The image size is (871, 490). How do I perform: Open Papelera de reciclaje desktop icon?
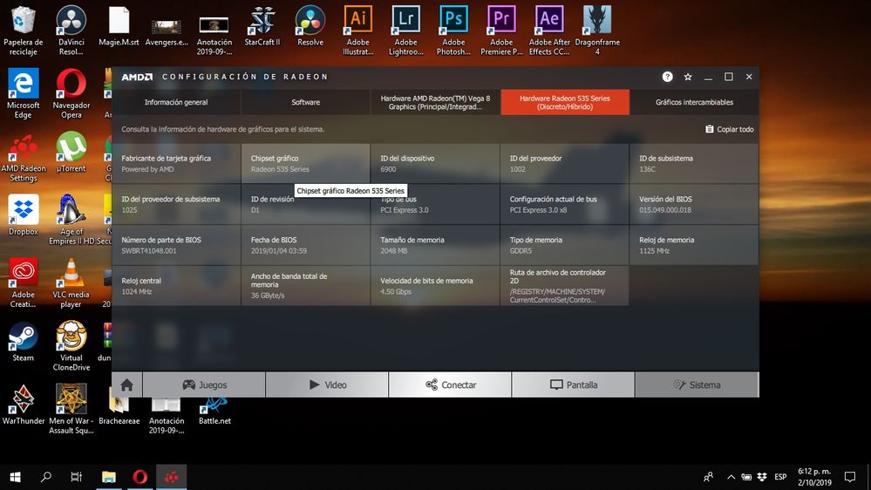click(24, 31)
